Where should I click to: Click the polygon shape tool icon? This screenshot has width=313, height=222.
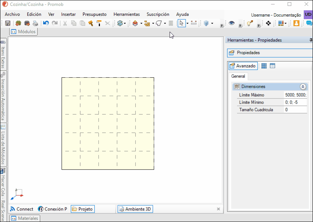159,23
